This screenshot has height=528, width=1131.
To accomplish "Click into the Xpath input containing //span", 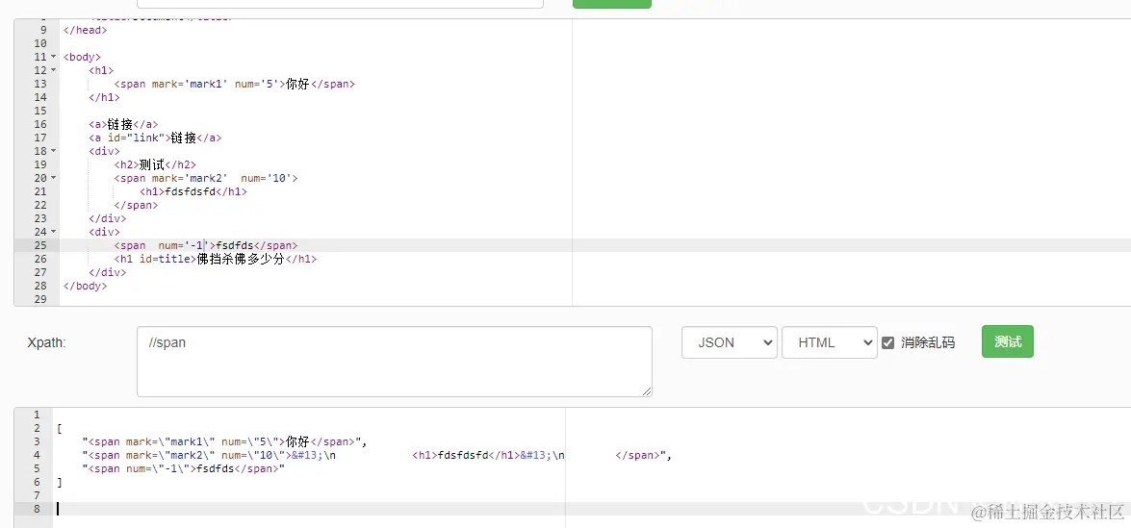I will 395,362.
